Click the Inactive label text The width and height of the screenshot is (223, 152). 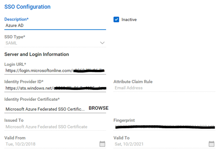point(129,20)
